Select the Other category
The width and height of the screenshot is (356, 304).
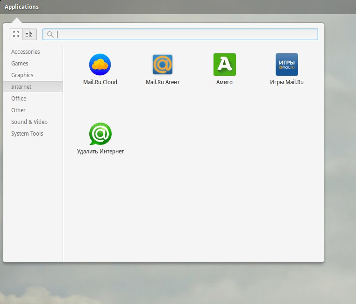pos(33,110)
